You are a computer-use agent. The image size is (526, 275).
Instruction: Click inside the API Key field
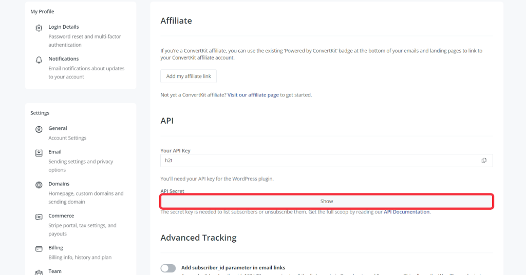[x=318, y=161]
